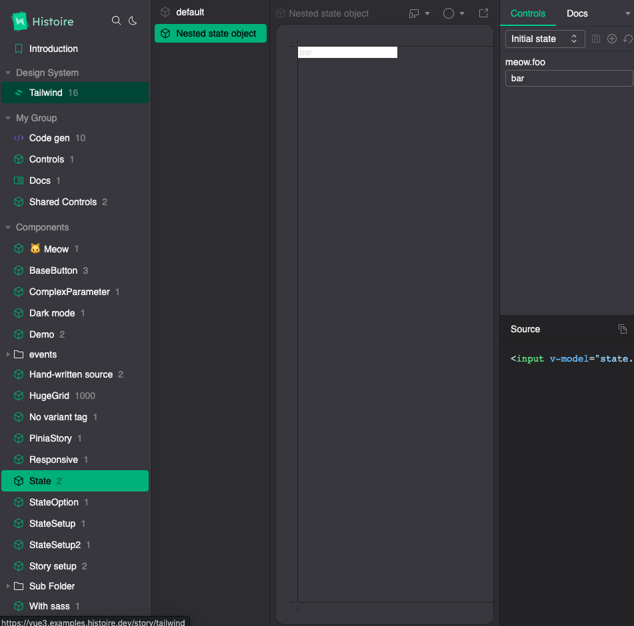The width and height of the screenshot is (634, 626).
Task: Open the responsive size dropdown
Action: coord(427,14)
